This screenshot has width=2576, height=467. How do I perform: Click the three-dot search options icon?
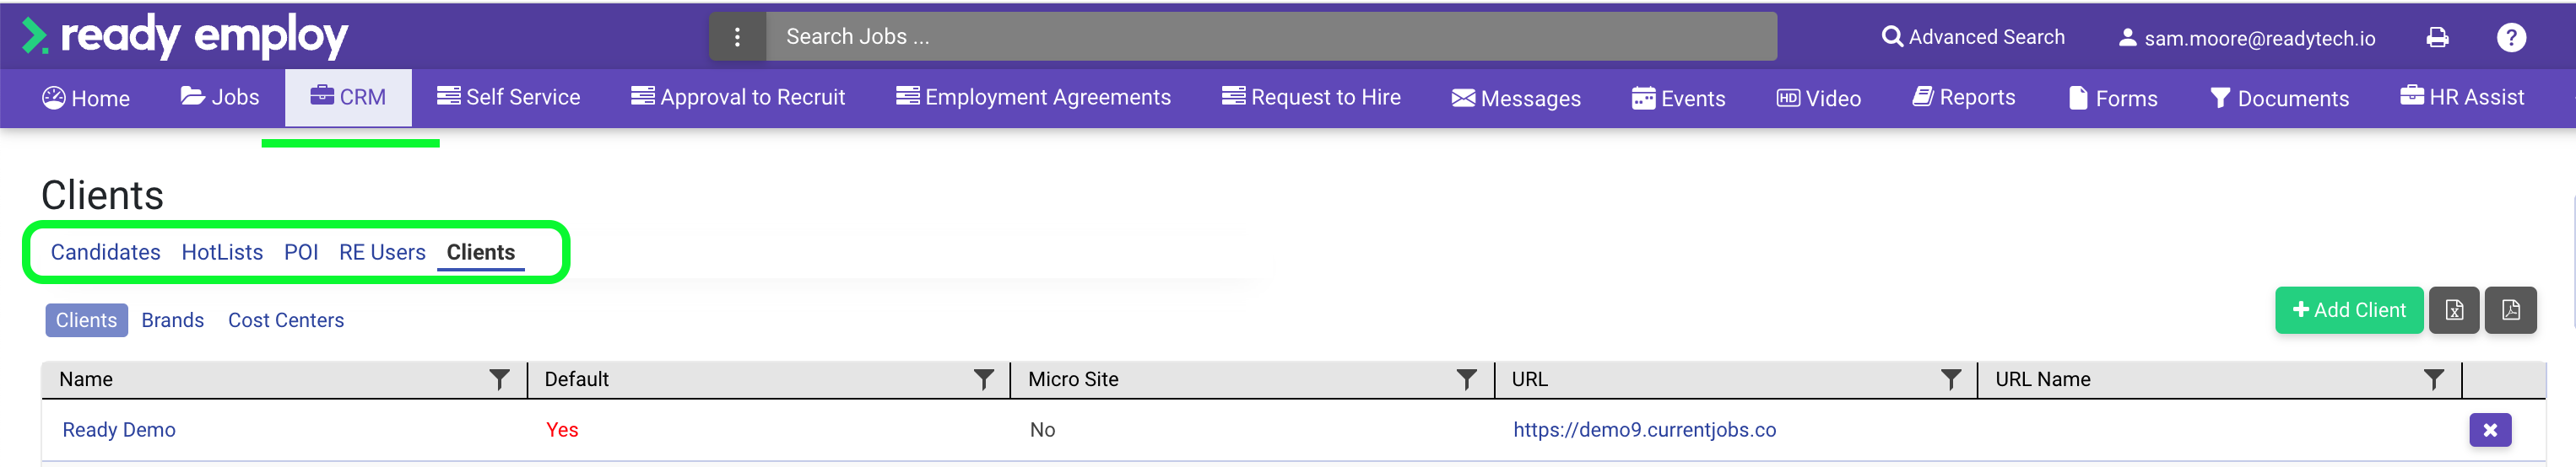(x=737, y=37)
